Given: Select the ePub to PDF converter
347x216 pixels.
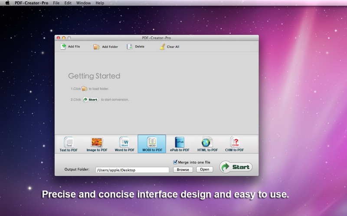Looking at the screenshot, I should pos(180,144).
